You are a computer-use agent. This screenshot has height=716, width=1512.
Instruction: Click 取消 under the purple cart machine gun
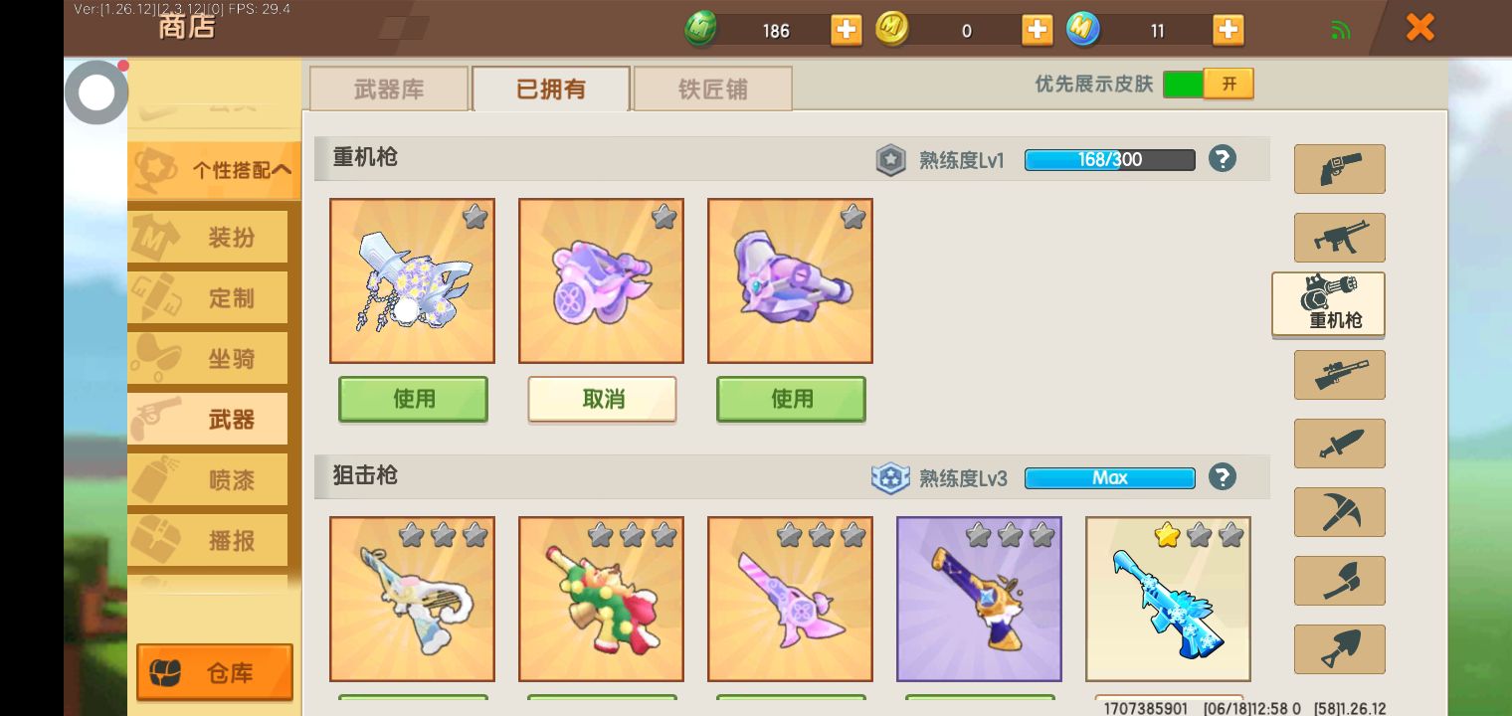pos(602,399)
